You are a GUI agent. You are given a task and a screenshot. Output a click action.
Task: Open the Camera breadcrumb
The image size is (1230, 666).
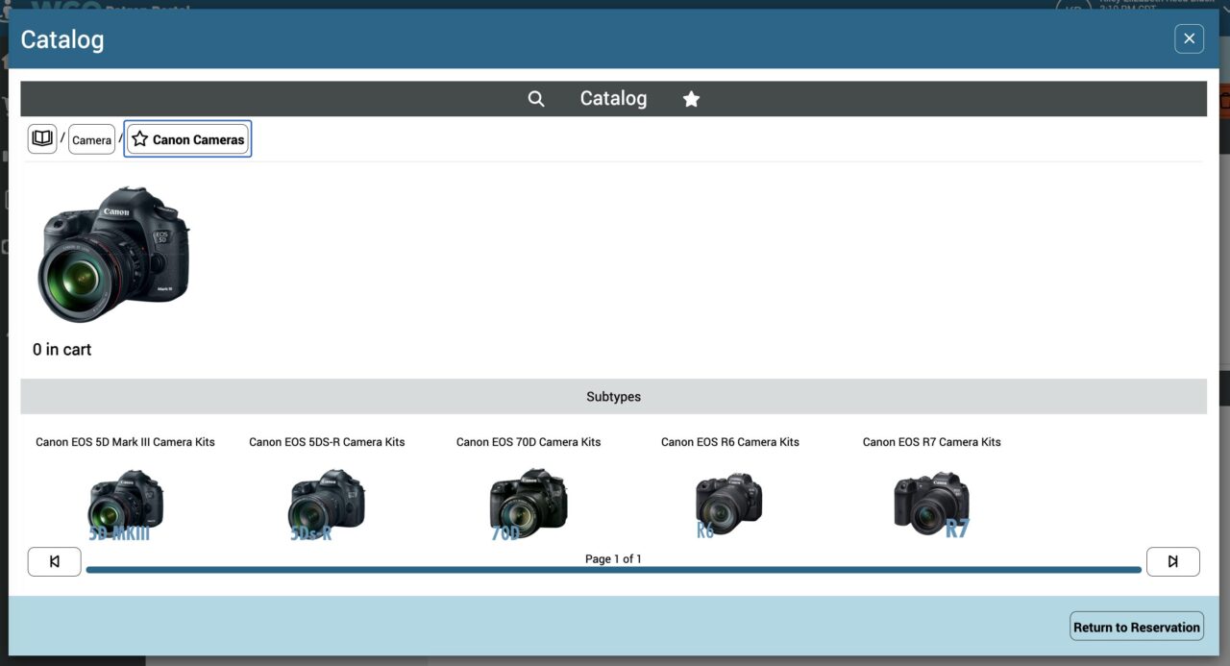91,139
